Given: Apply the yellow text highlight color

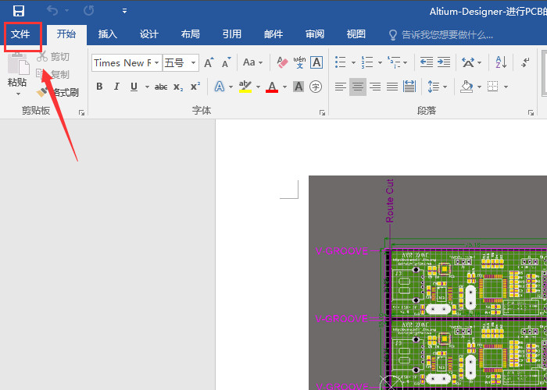Looking at the screenshot, I should click(245, 87).
